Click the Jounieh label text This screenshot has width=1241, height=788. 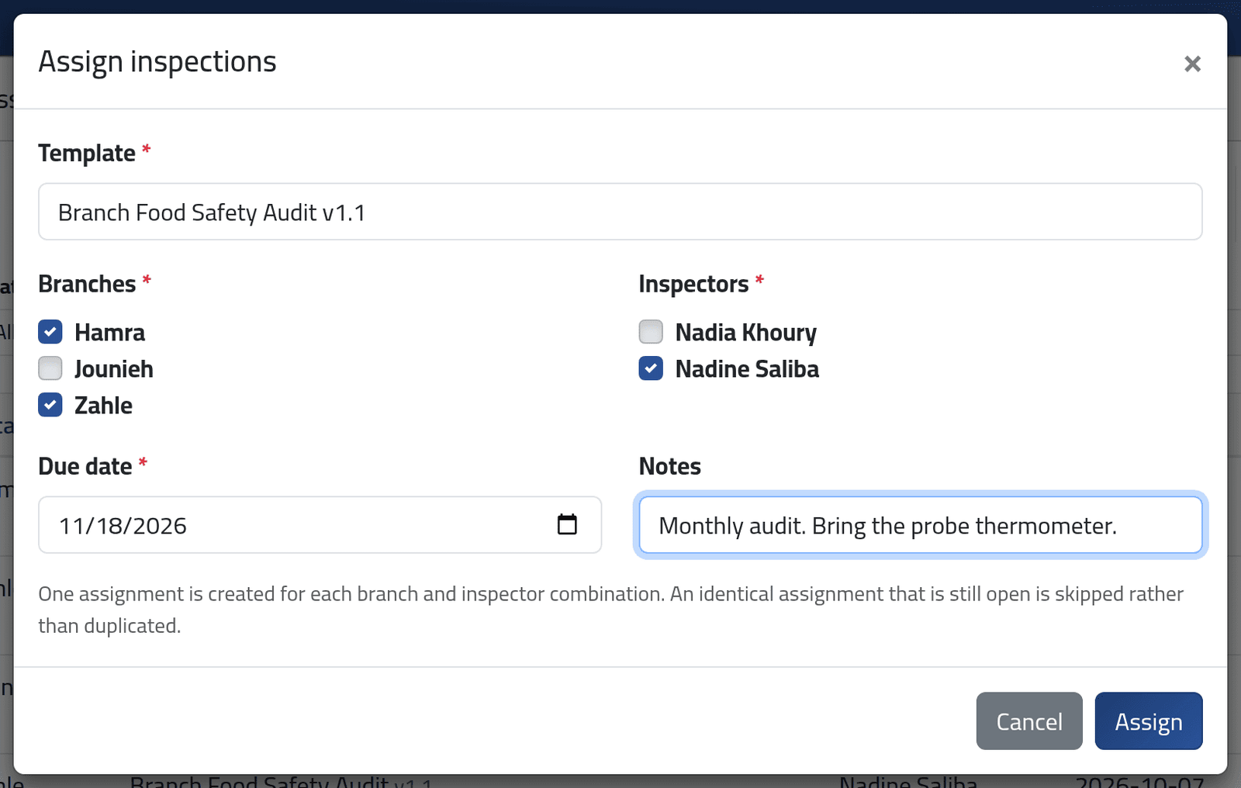pos(114,368)
